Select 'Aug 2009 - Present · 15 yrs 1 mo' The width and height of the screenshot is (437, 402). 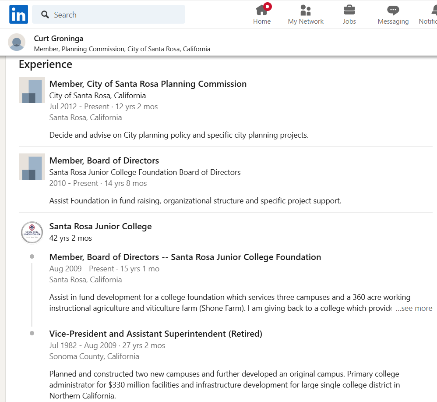coord(104,269)
